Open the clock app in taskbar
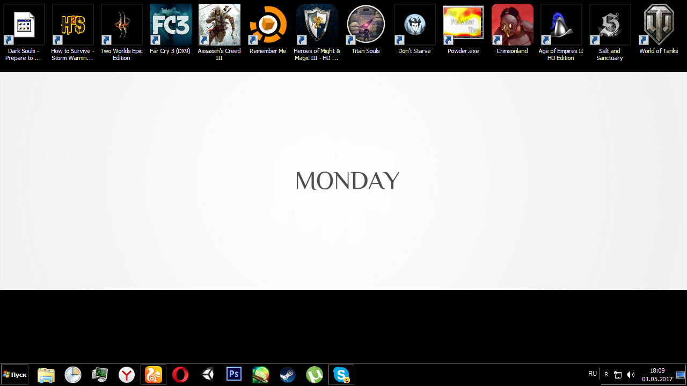This screenshot has width=687, height=386. [x=73, y=375]
